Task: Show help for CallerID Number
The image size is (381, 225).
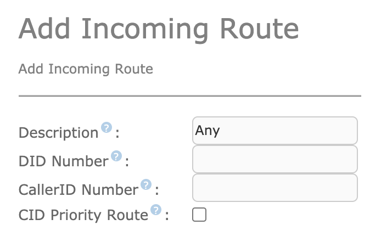Action: coord(146,185)
